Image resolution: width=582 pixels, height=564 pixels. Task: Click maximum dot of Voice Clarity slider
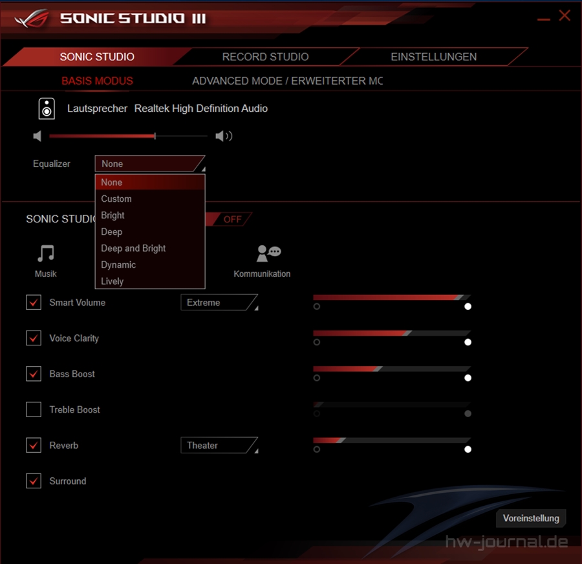pyautogui.click(x=468, y=342)
